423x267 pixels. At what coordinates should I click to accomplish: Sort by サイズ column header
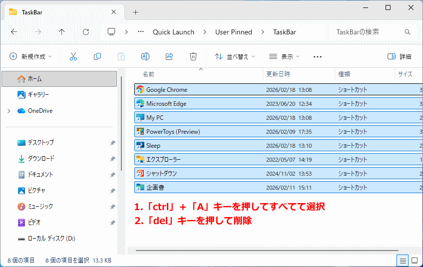coord(405,74)
